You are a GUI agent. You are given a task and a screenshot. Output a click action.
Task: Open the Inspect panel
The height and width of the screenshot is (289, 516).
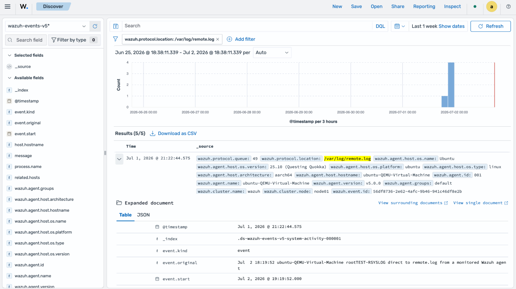452,6
